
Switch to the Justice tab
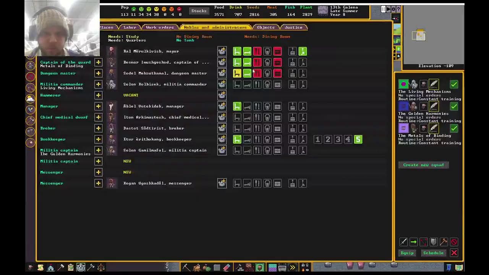coord(293,27)
